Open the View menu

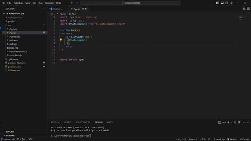28,3
